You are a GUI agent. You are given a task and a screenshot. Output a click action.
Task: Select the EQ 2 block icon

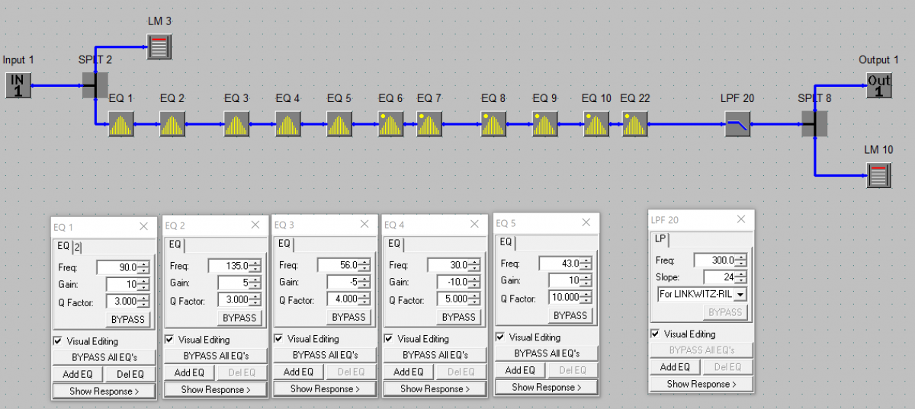point(172,124)
